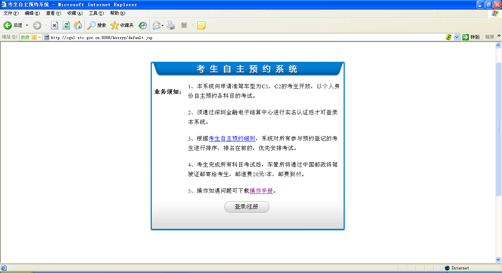This screenshot has height=273, width=502.
Task: Open the address bar URL dropdown
Action: pos(457,37)
